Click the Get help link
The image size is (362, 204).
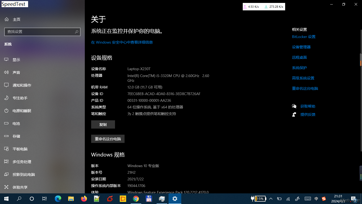(x=308, y=106)
